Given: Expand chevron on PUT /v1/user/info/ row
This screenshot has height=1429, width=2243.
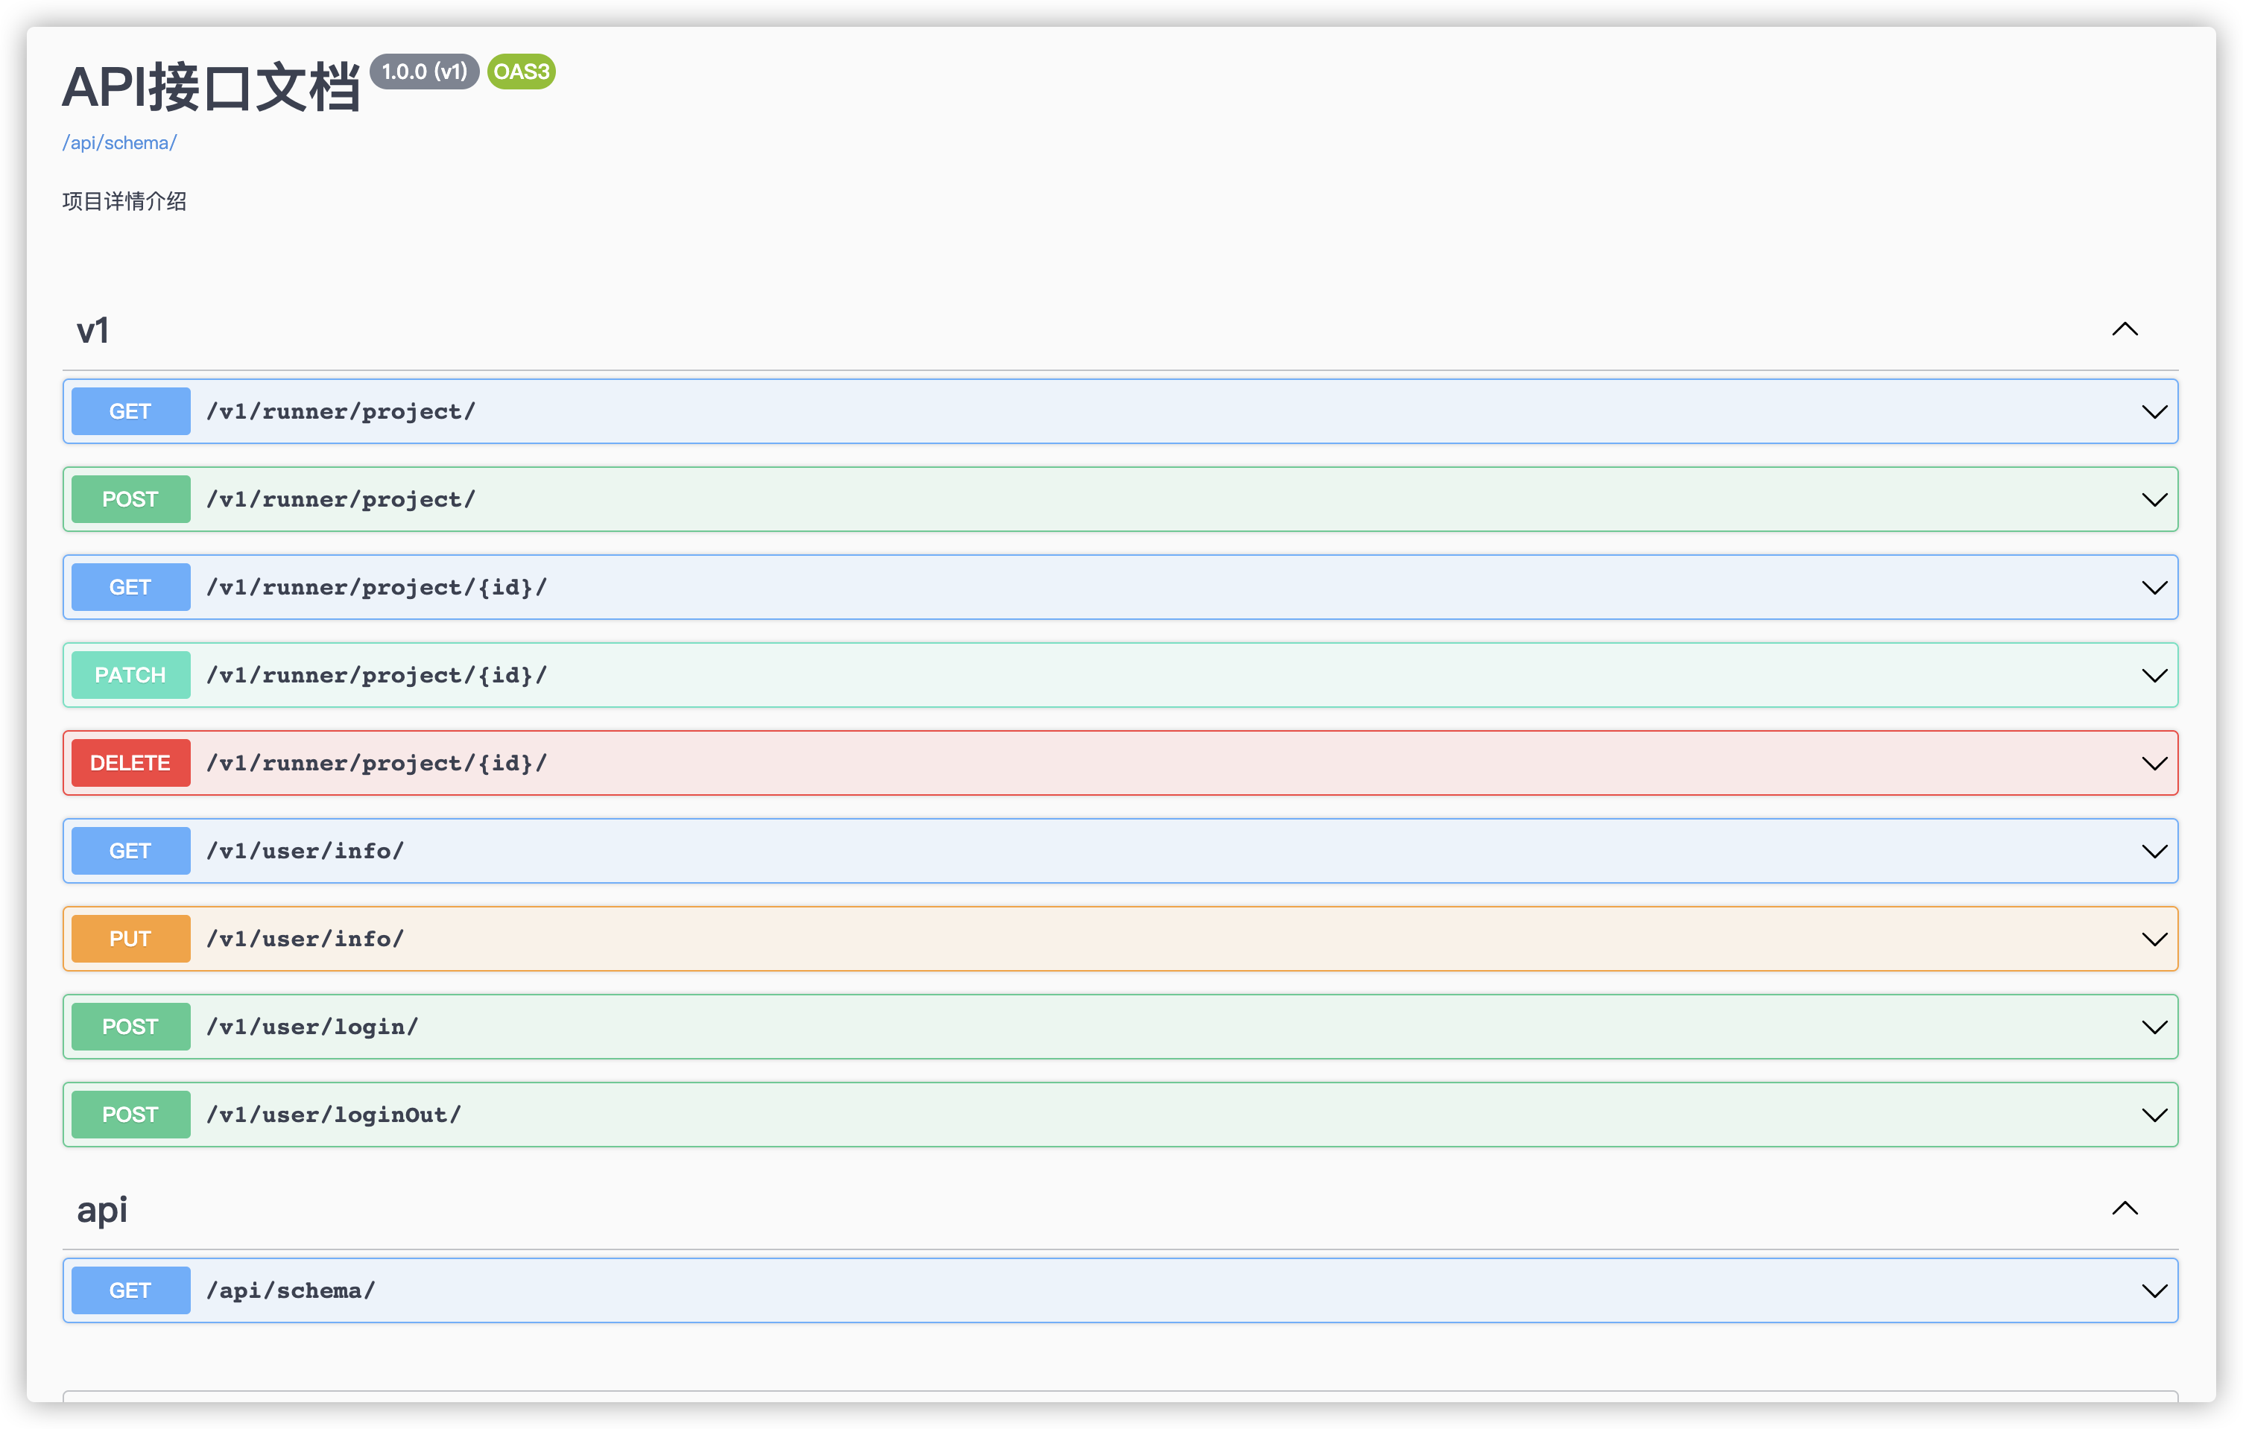Looking at the screenshot, I should (2154, 939).
